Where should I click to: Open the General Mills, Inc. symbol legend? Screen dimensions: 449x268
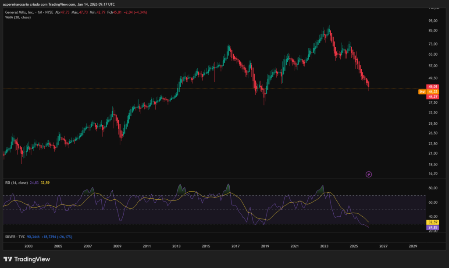pos(20,13)
